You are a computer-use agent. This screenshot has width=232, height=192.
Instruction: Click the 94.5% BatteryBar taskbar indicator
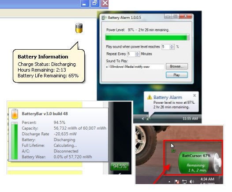click(120, 167)
